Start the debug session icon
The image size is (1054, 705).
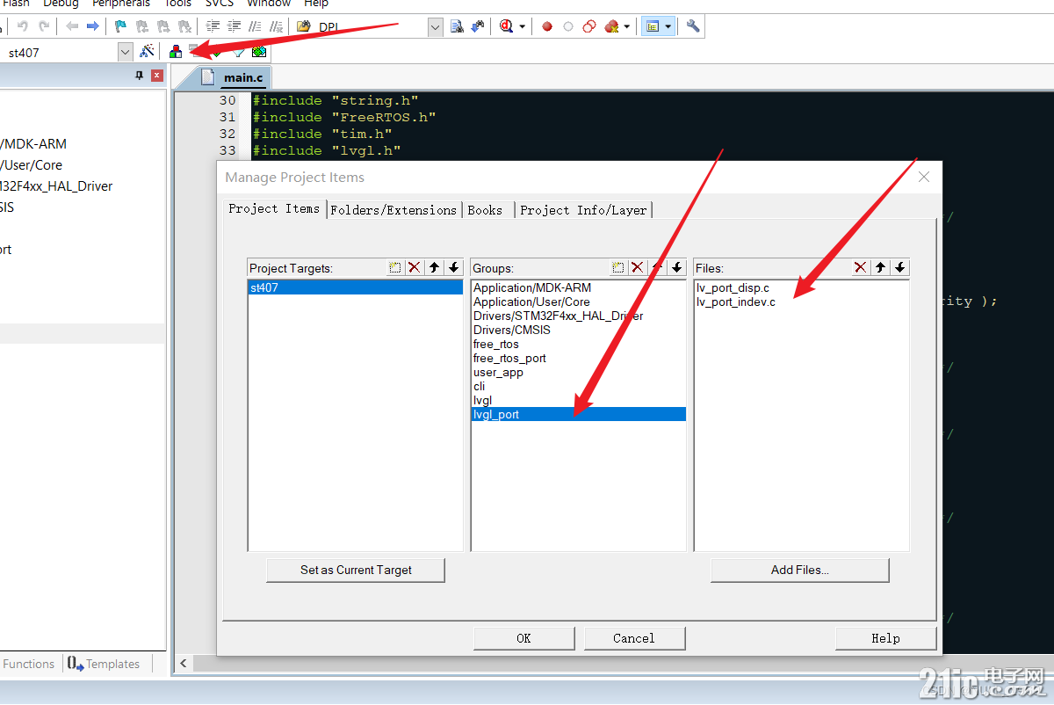pyautogui.click(x=507, y=26)
